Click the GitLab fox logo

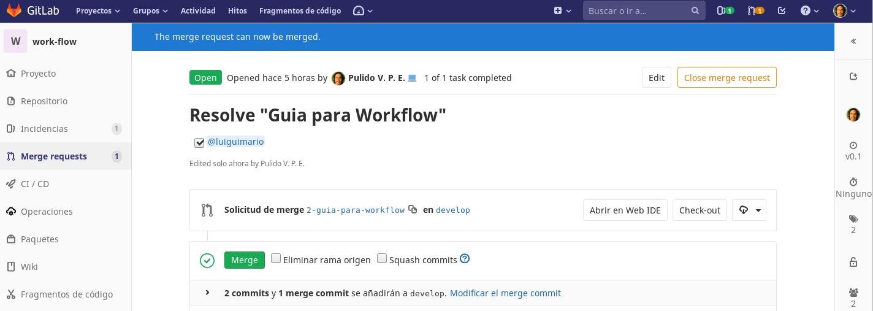13,10
